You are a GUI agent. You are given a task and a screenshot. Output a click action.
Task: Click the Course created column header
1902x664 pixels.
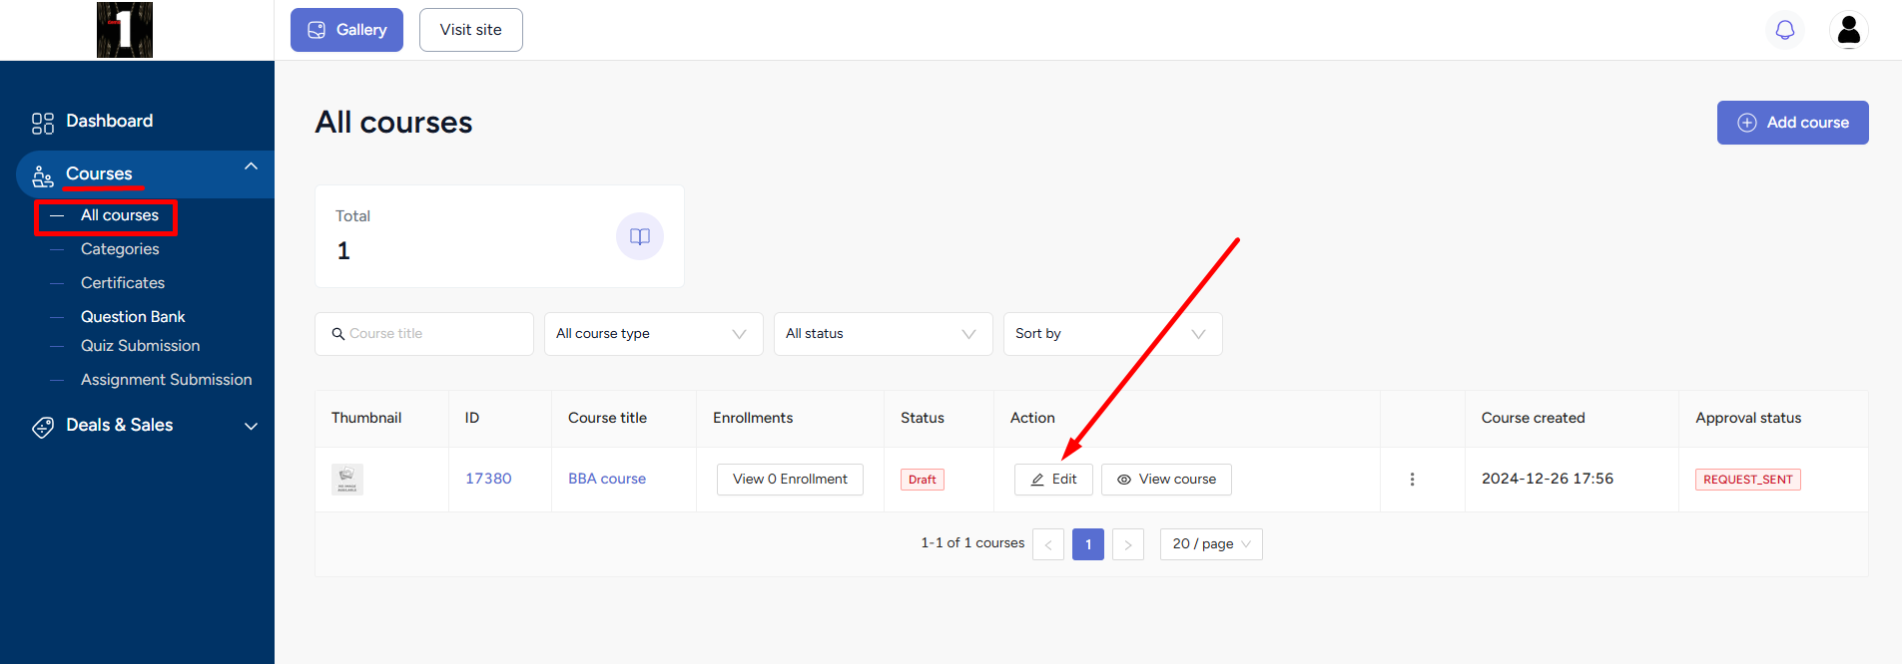[x=1534, y=418]
